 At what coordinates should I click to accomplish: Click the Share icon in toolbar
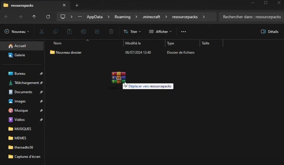point(97,31)
